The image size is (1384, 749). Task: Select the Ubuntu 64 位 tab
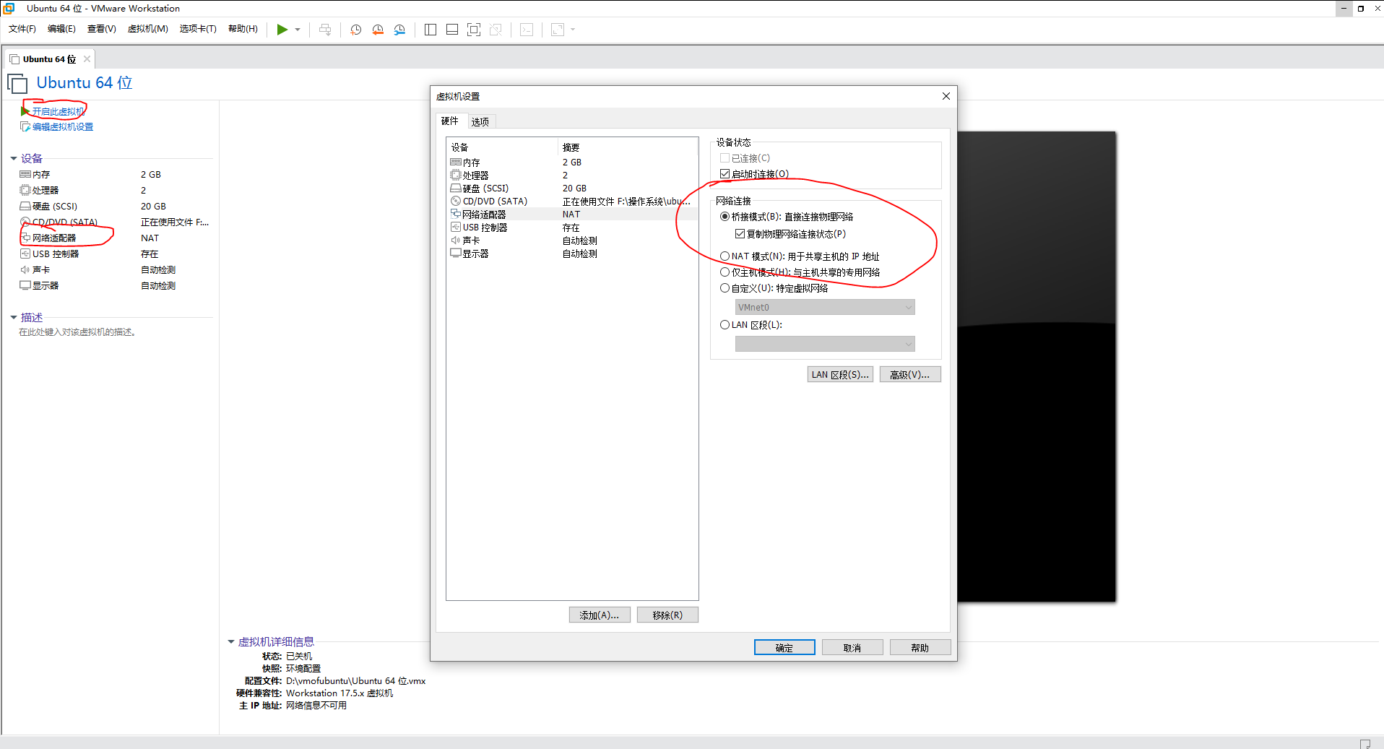tap(49, 59)
